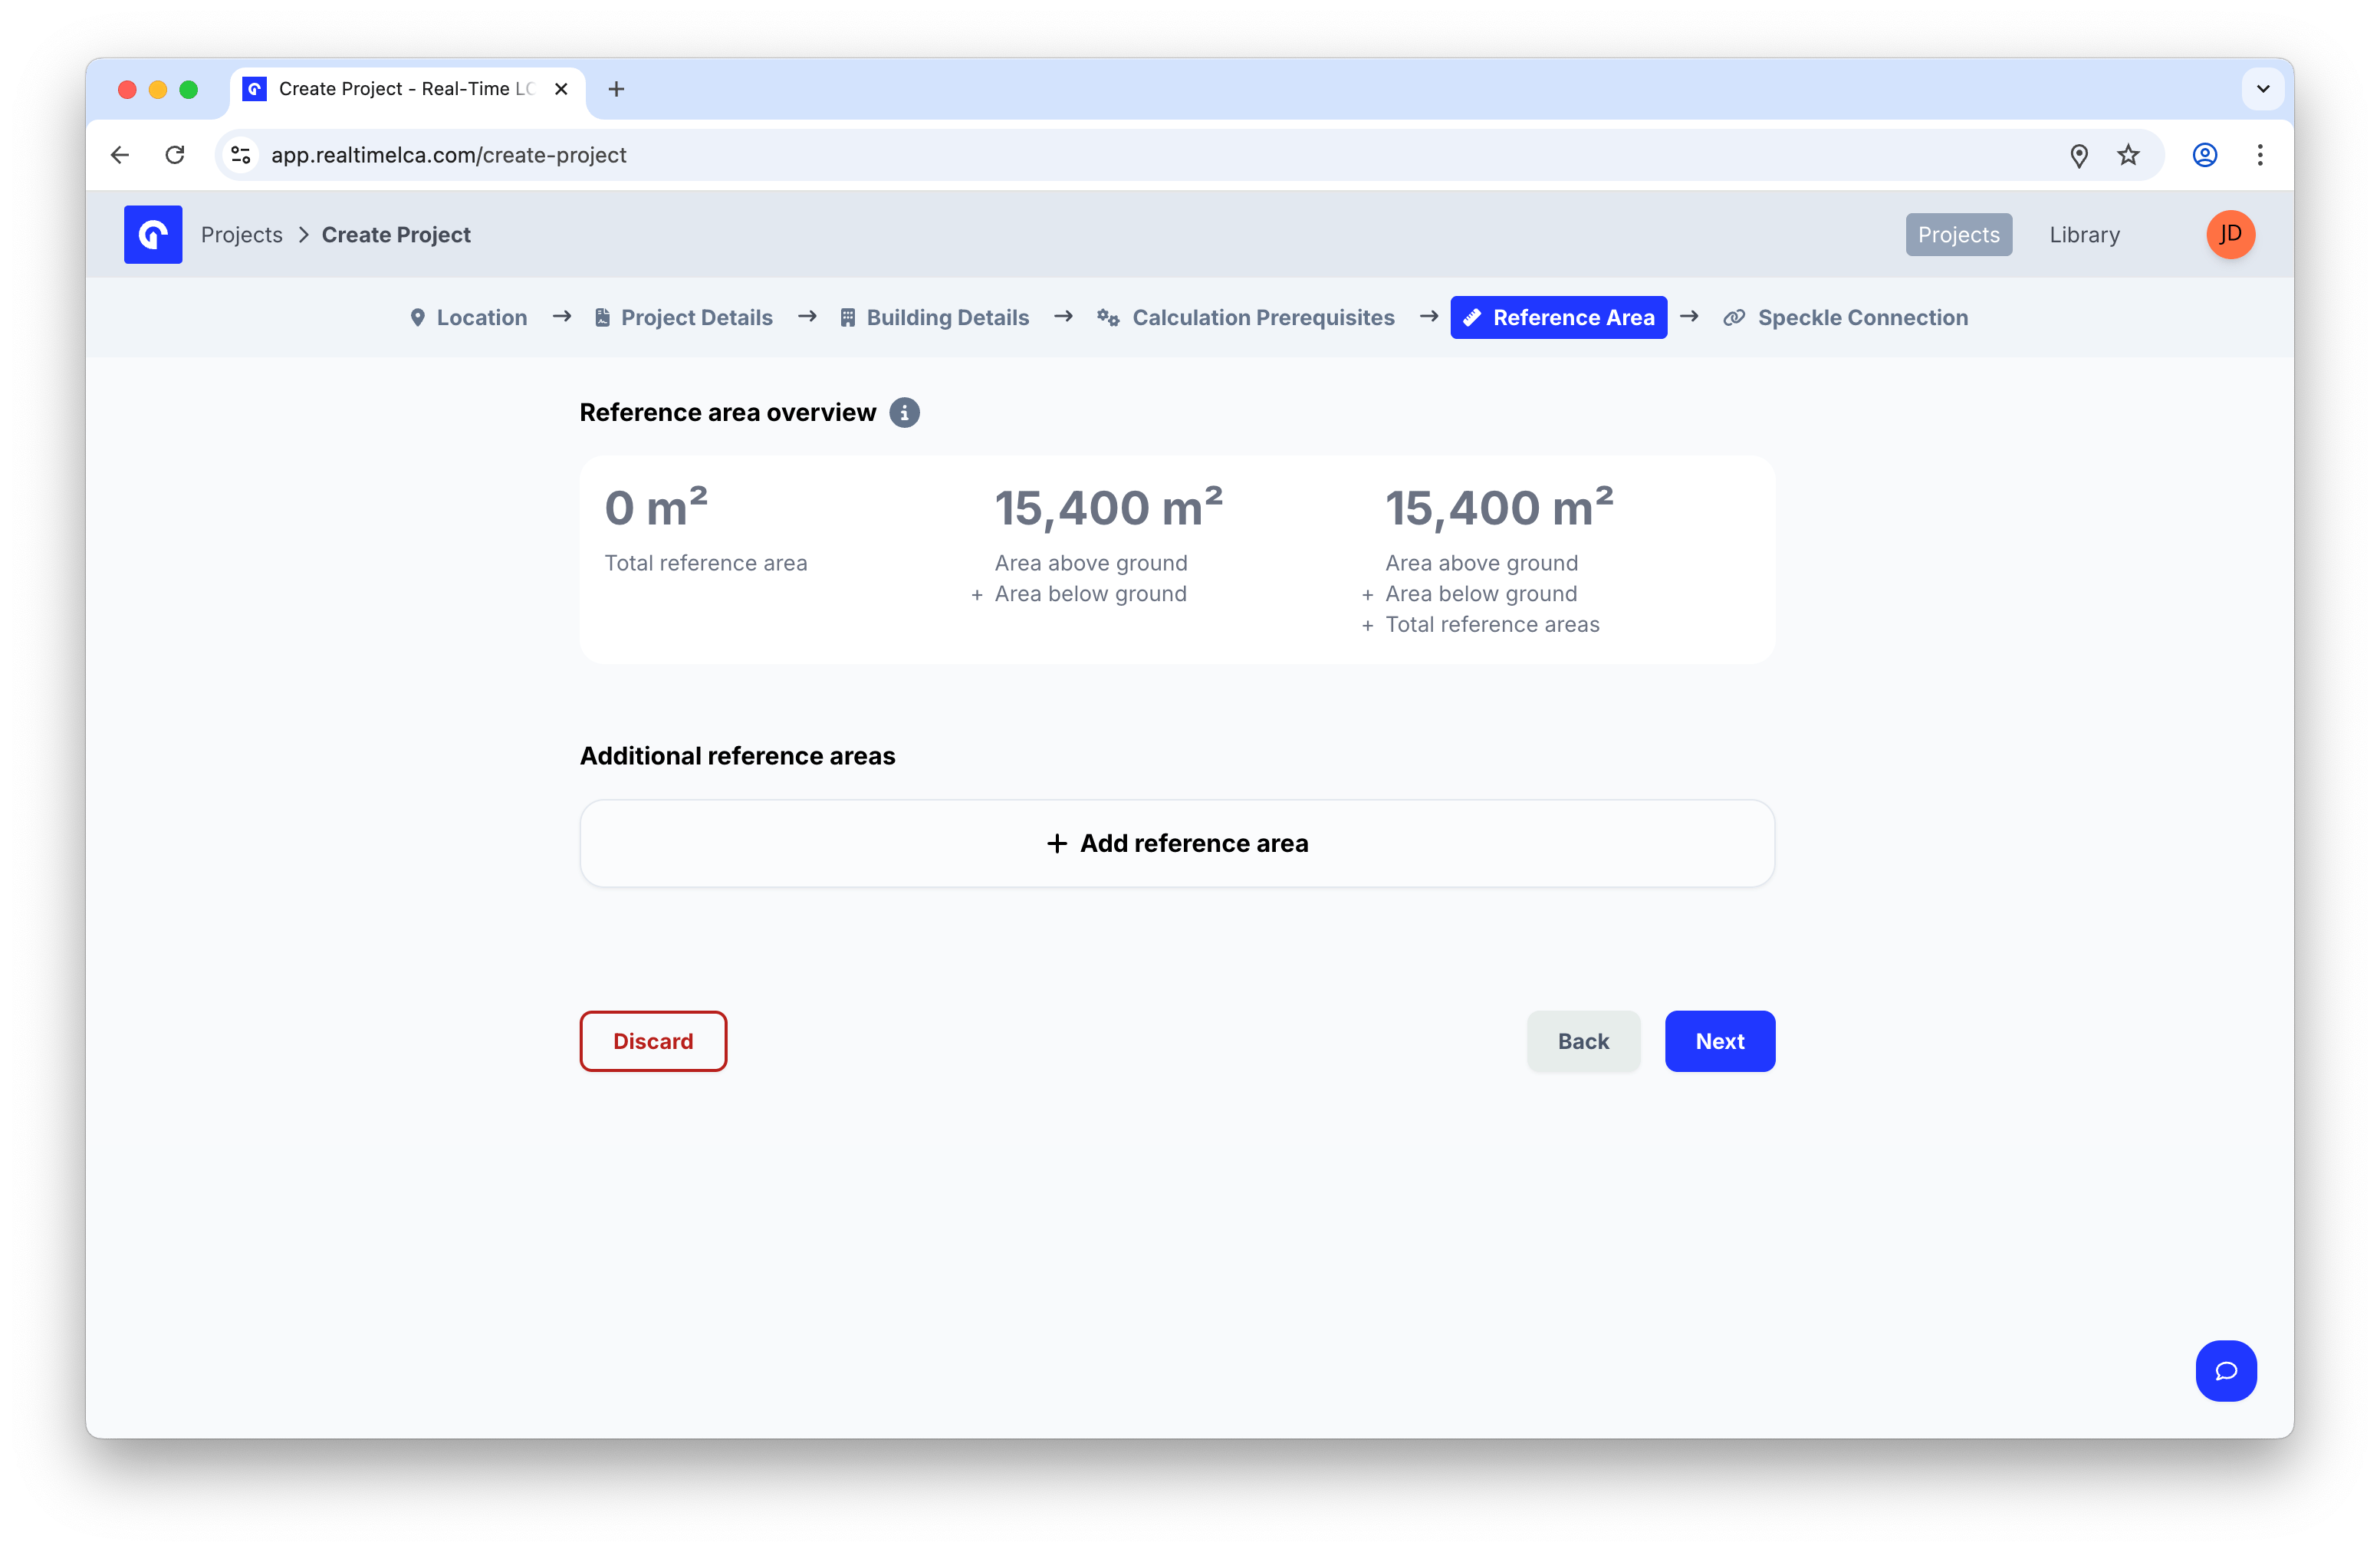2380x1552 pixels.
Task: Go to the Location step
Action: [x=469, y=317]
